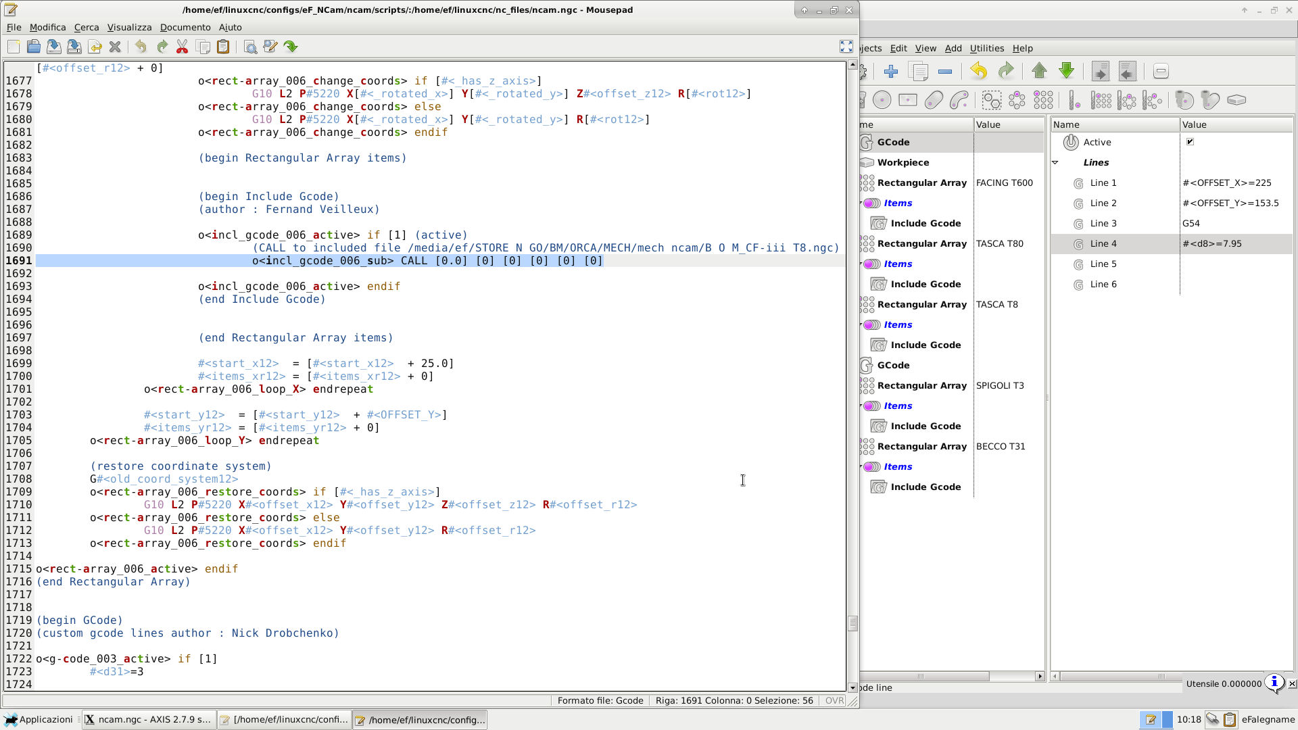The width and height of the screenshot is (1298, 730).
Task: Add workpiece block feature in NCam
Action: (x=1236, y=100)
